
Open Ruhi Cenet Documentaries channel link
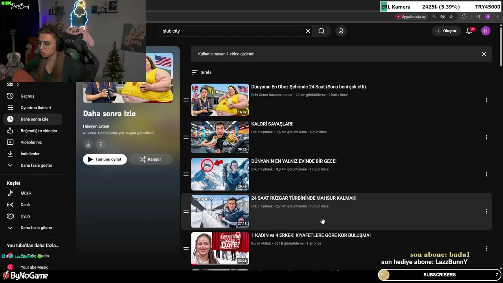(272, 95)
